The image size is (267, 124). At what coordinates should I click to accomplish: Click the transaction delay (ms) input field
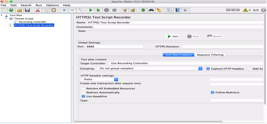tap(237, 84)
